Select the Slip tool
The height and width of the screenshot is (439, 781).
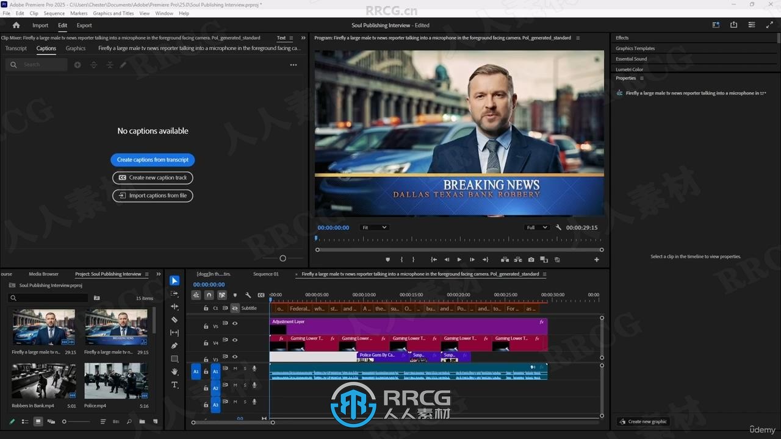click(175, 333)
